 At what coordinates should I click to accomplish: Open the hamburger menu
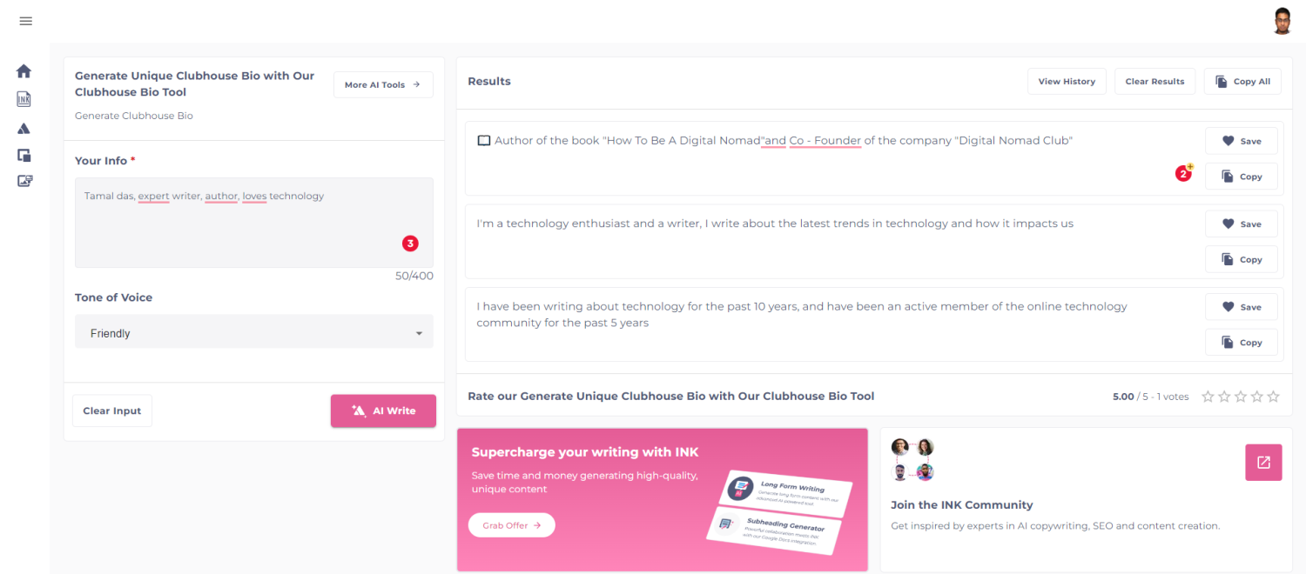(x=25, y=21)
